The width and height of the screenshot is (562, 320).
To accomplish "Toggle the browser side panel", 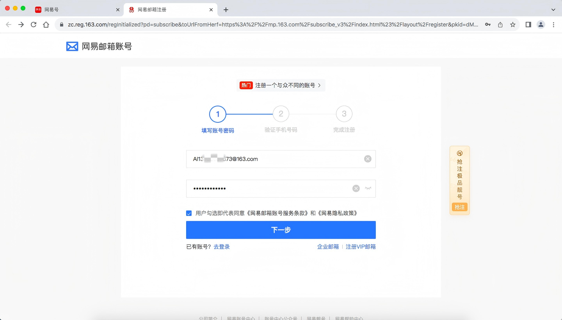I will pyautogui.click(x=528, y=25).
